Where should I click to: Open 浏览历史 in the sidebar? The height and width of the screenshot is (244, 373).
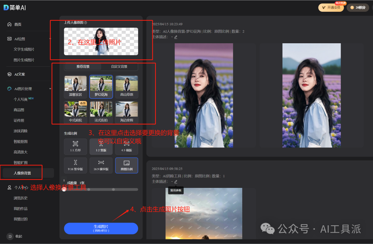click(20, 198)
